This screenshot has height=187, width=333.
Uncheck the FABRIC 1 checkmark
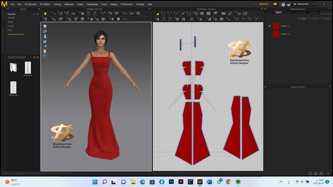click(269, 26)
